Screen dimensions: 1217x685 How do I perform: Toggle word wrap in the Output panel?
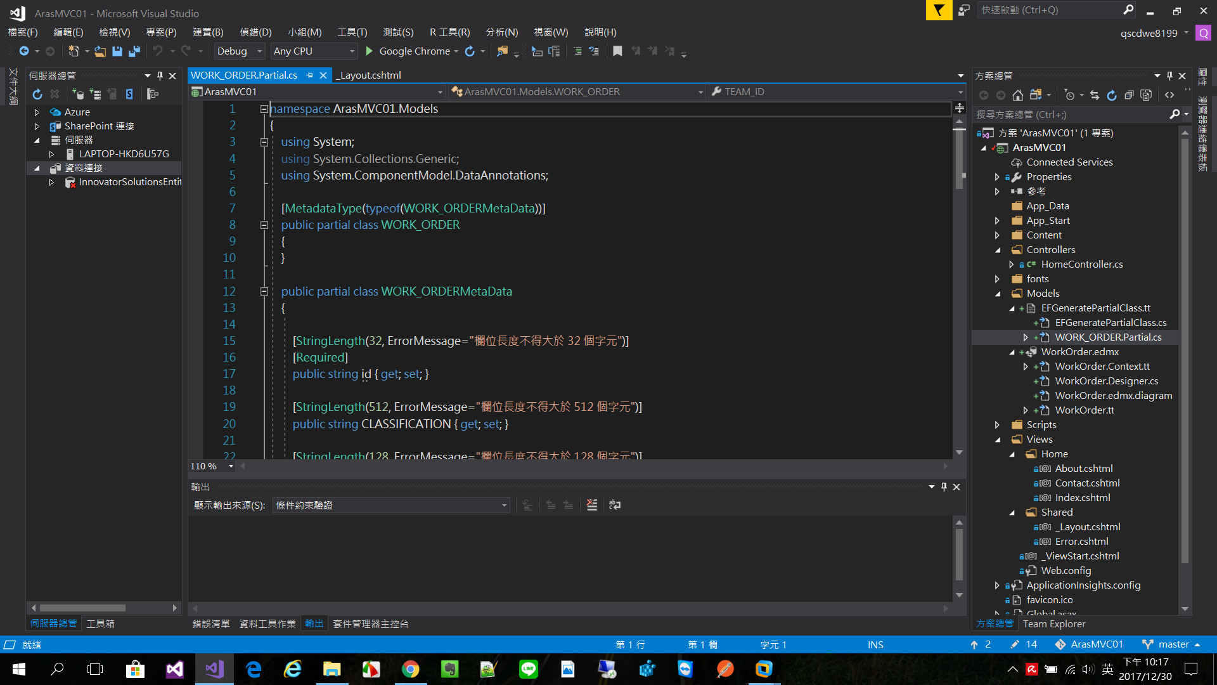615,506
